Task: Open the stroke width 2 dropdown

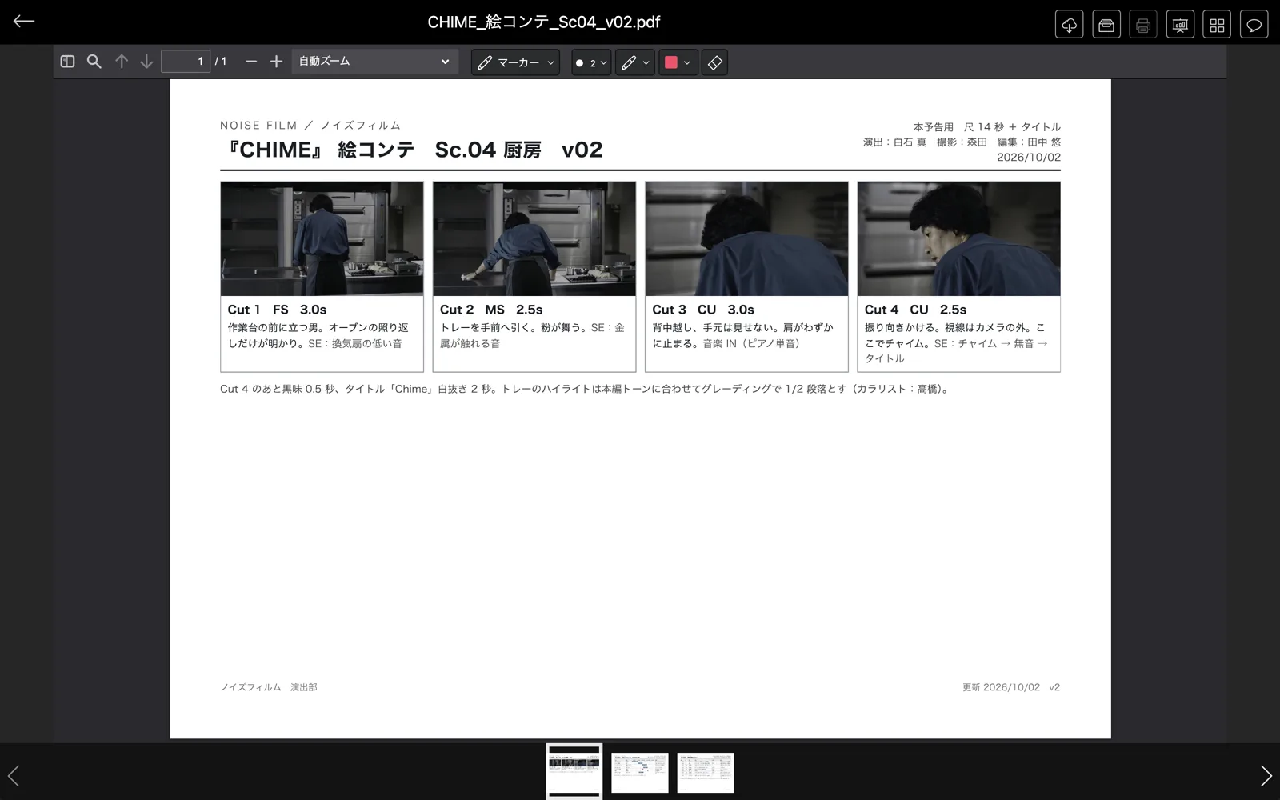Action: pyautogui.click(x=591, y=62)
